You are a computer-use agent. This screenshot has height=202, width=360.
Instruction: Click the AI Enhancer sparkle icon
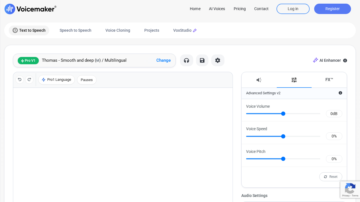click(316, 60)
